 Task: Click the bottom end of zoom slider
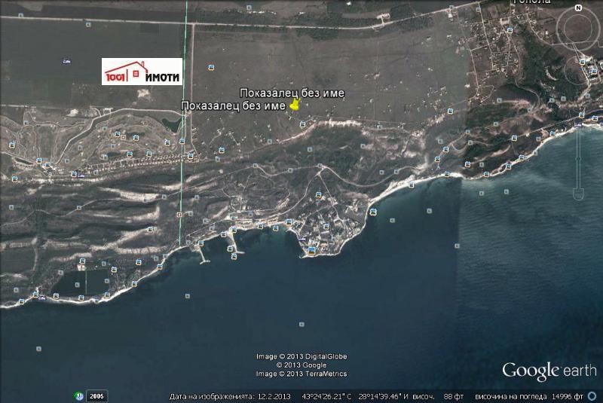578,194
